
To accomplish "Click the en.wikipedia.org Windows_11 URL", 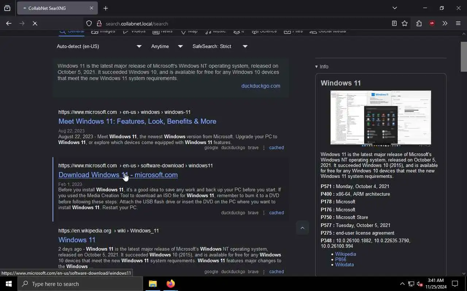I will click(x=108, y=231).
